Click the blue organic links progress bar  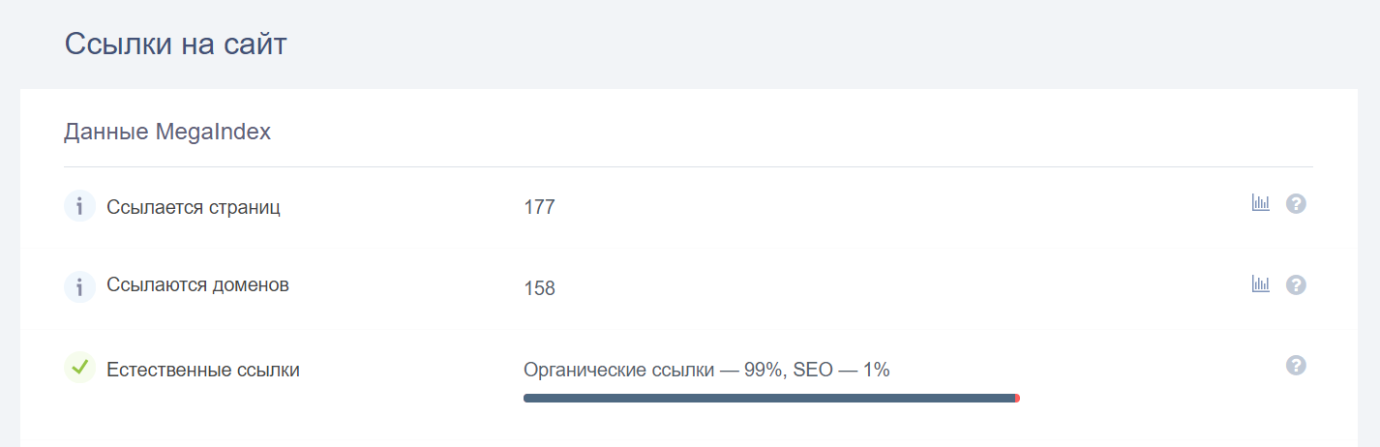[x=769, y=398]
